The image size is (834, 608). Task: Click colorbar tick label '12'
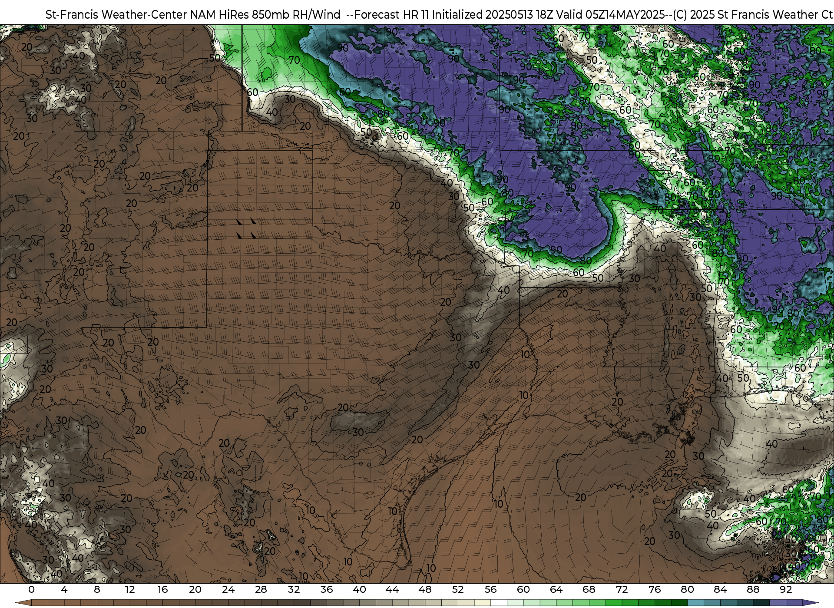point(130,589)
